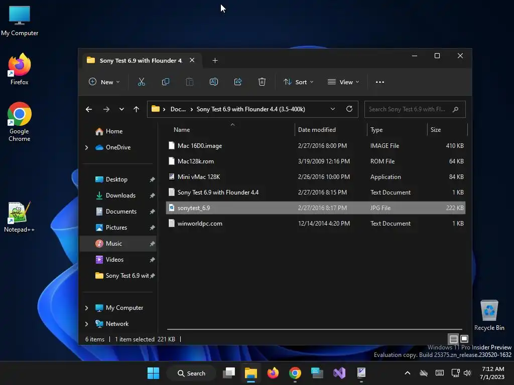Expand the OneDrive tree node

(x=86, y=148)
